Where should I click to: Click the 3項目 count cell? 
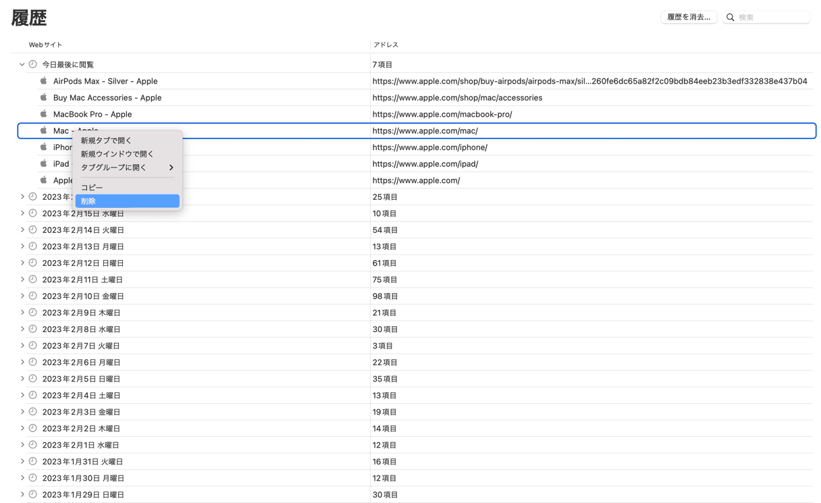383,345
